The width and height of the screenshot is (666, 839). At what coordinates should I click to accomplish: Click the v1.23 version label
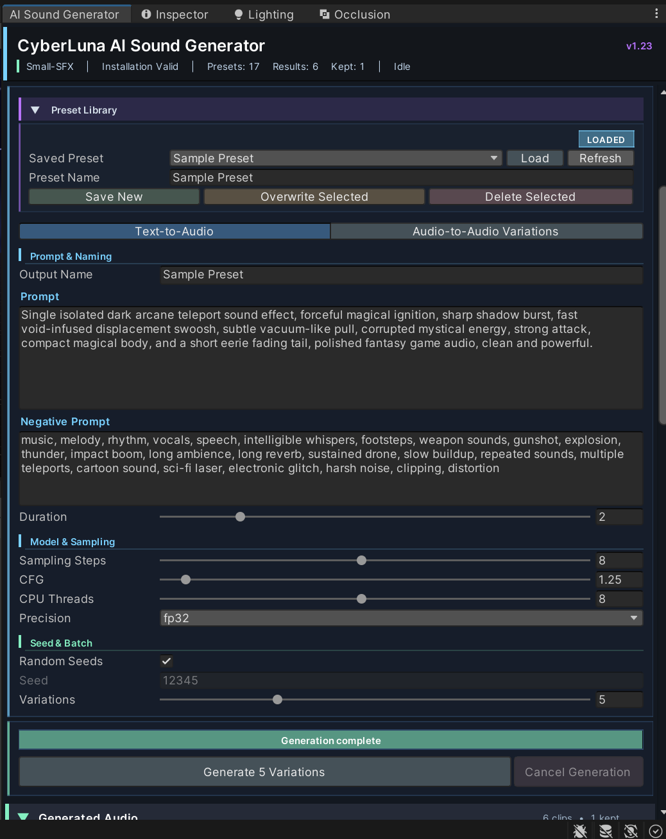[x=639, y=46]
